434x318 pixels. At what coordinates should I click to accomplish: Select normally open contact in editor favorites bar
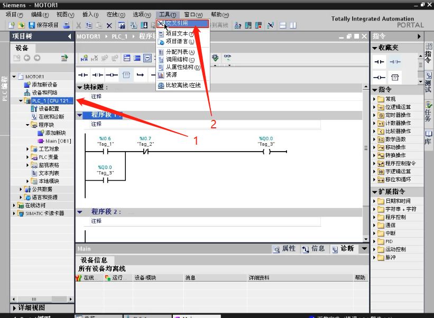point(83,75)
